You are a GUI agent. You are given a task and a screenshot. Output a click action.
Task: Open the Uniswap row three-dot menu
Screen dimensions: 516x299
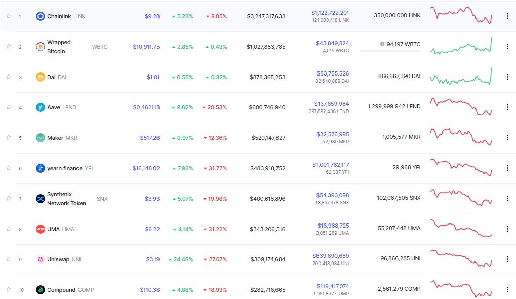tap(507, 259)
